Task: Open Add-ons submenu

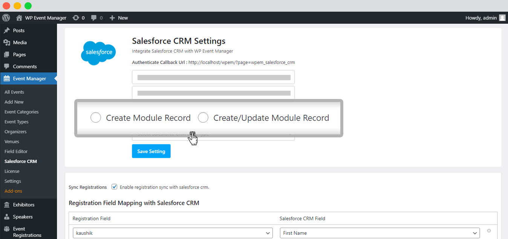Action: click(x=13, y=191)
